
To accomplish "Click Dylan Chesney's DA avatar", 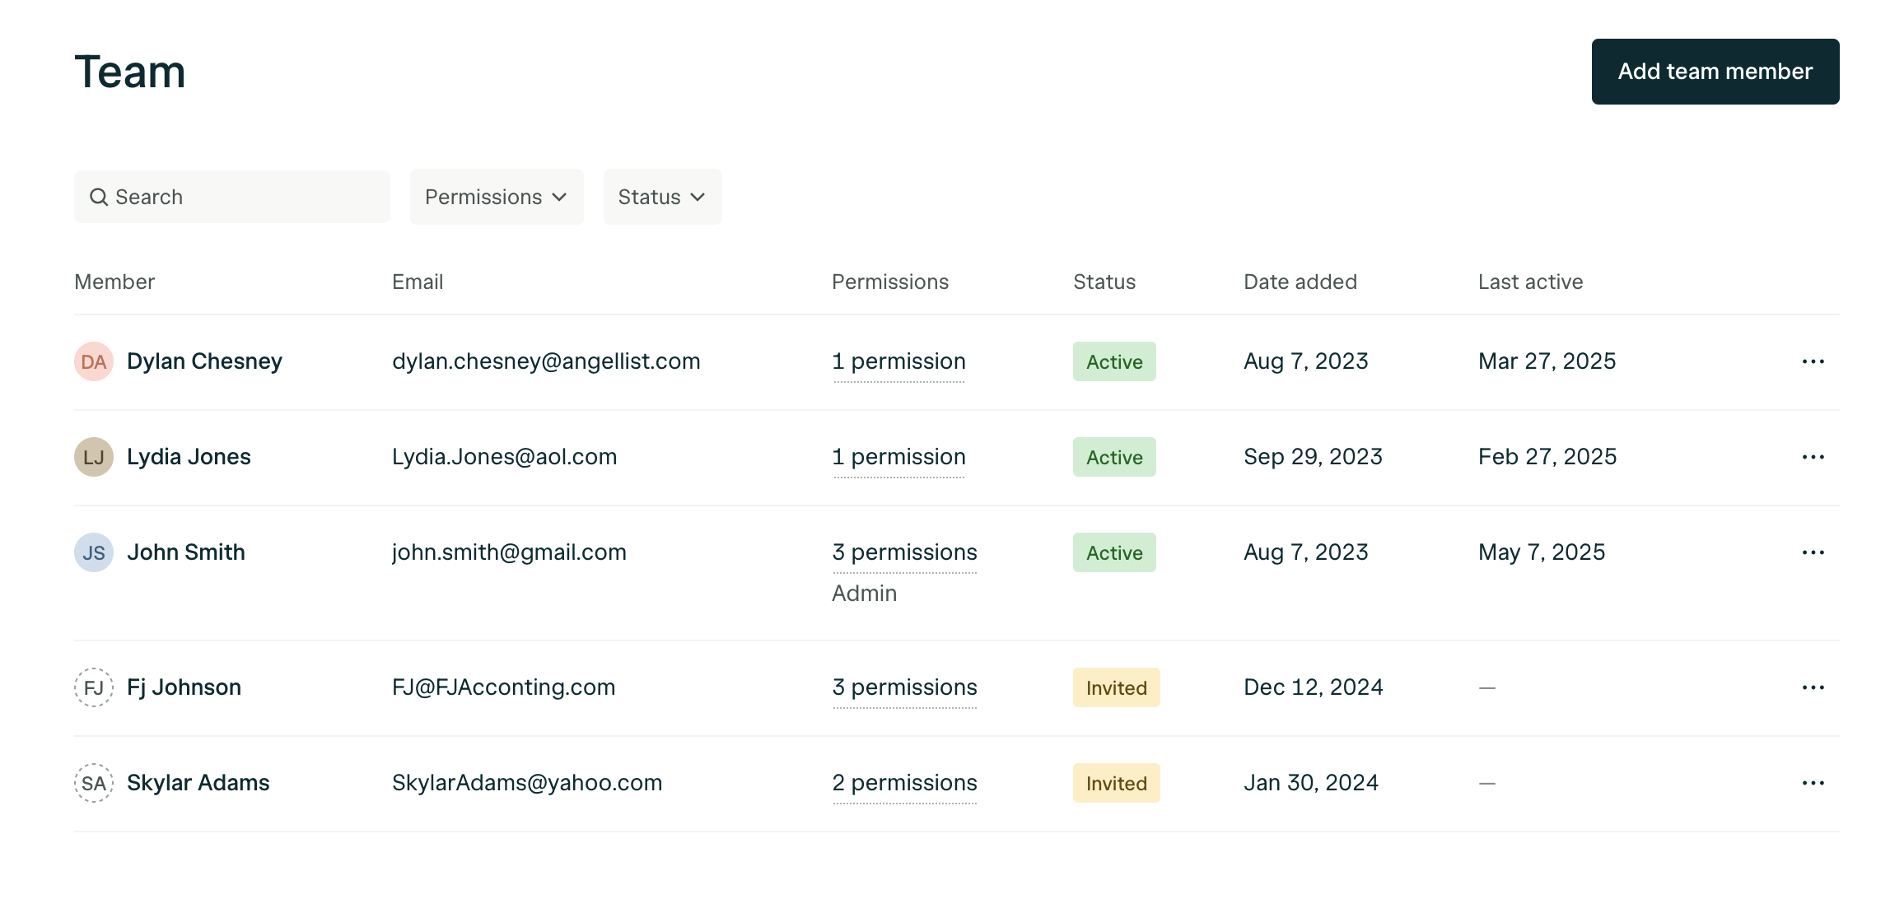I will click(x=94, y=361).
